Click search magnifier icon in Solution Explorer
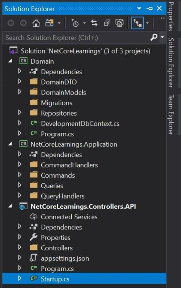Viewport: 181px width, 288px height. pos(154,37)
